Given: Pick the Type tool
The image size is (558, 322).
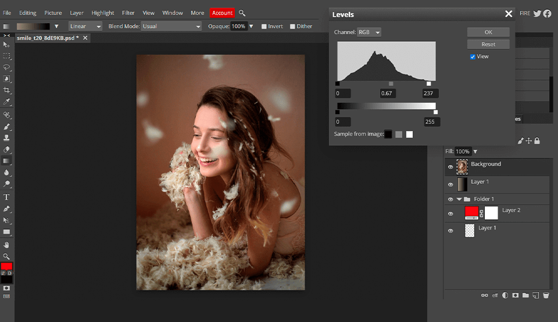Looking at the screenshot, I should pos(7,197).
